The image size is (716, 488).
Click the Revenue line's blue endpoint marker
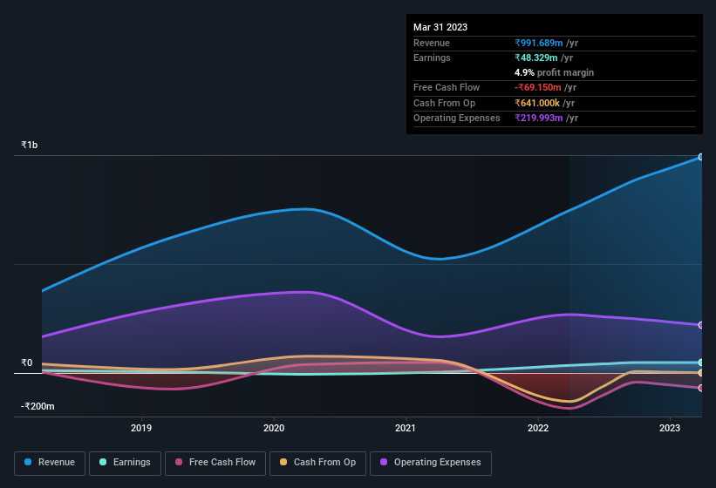click(700, 157)
